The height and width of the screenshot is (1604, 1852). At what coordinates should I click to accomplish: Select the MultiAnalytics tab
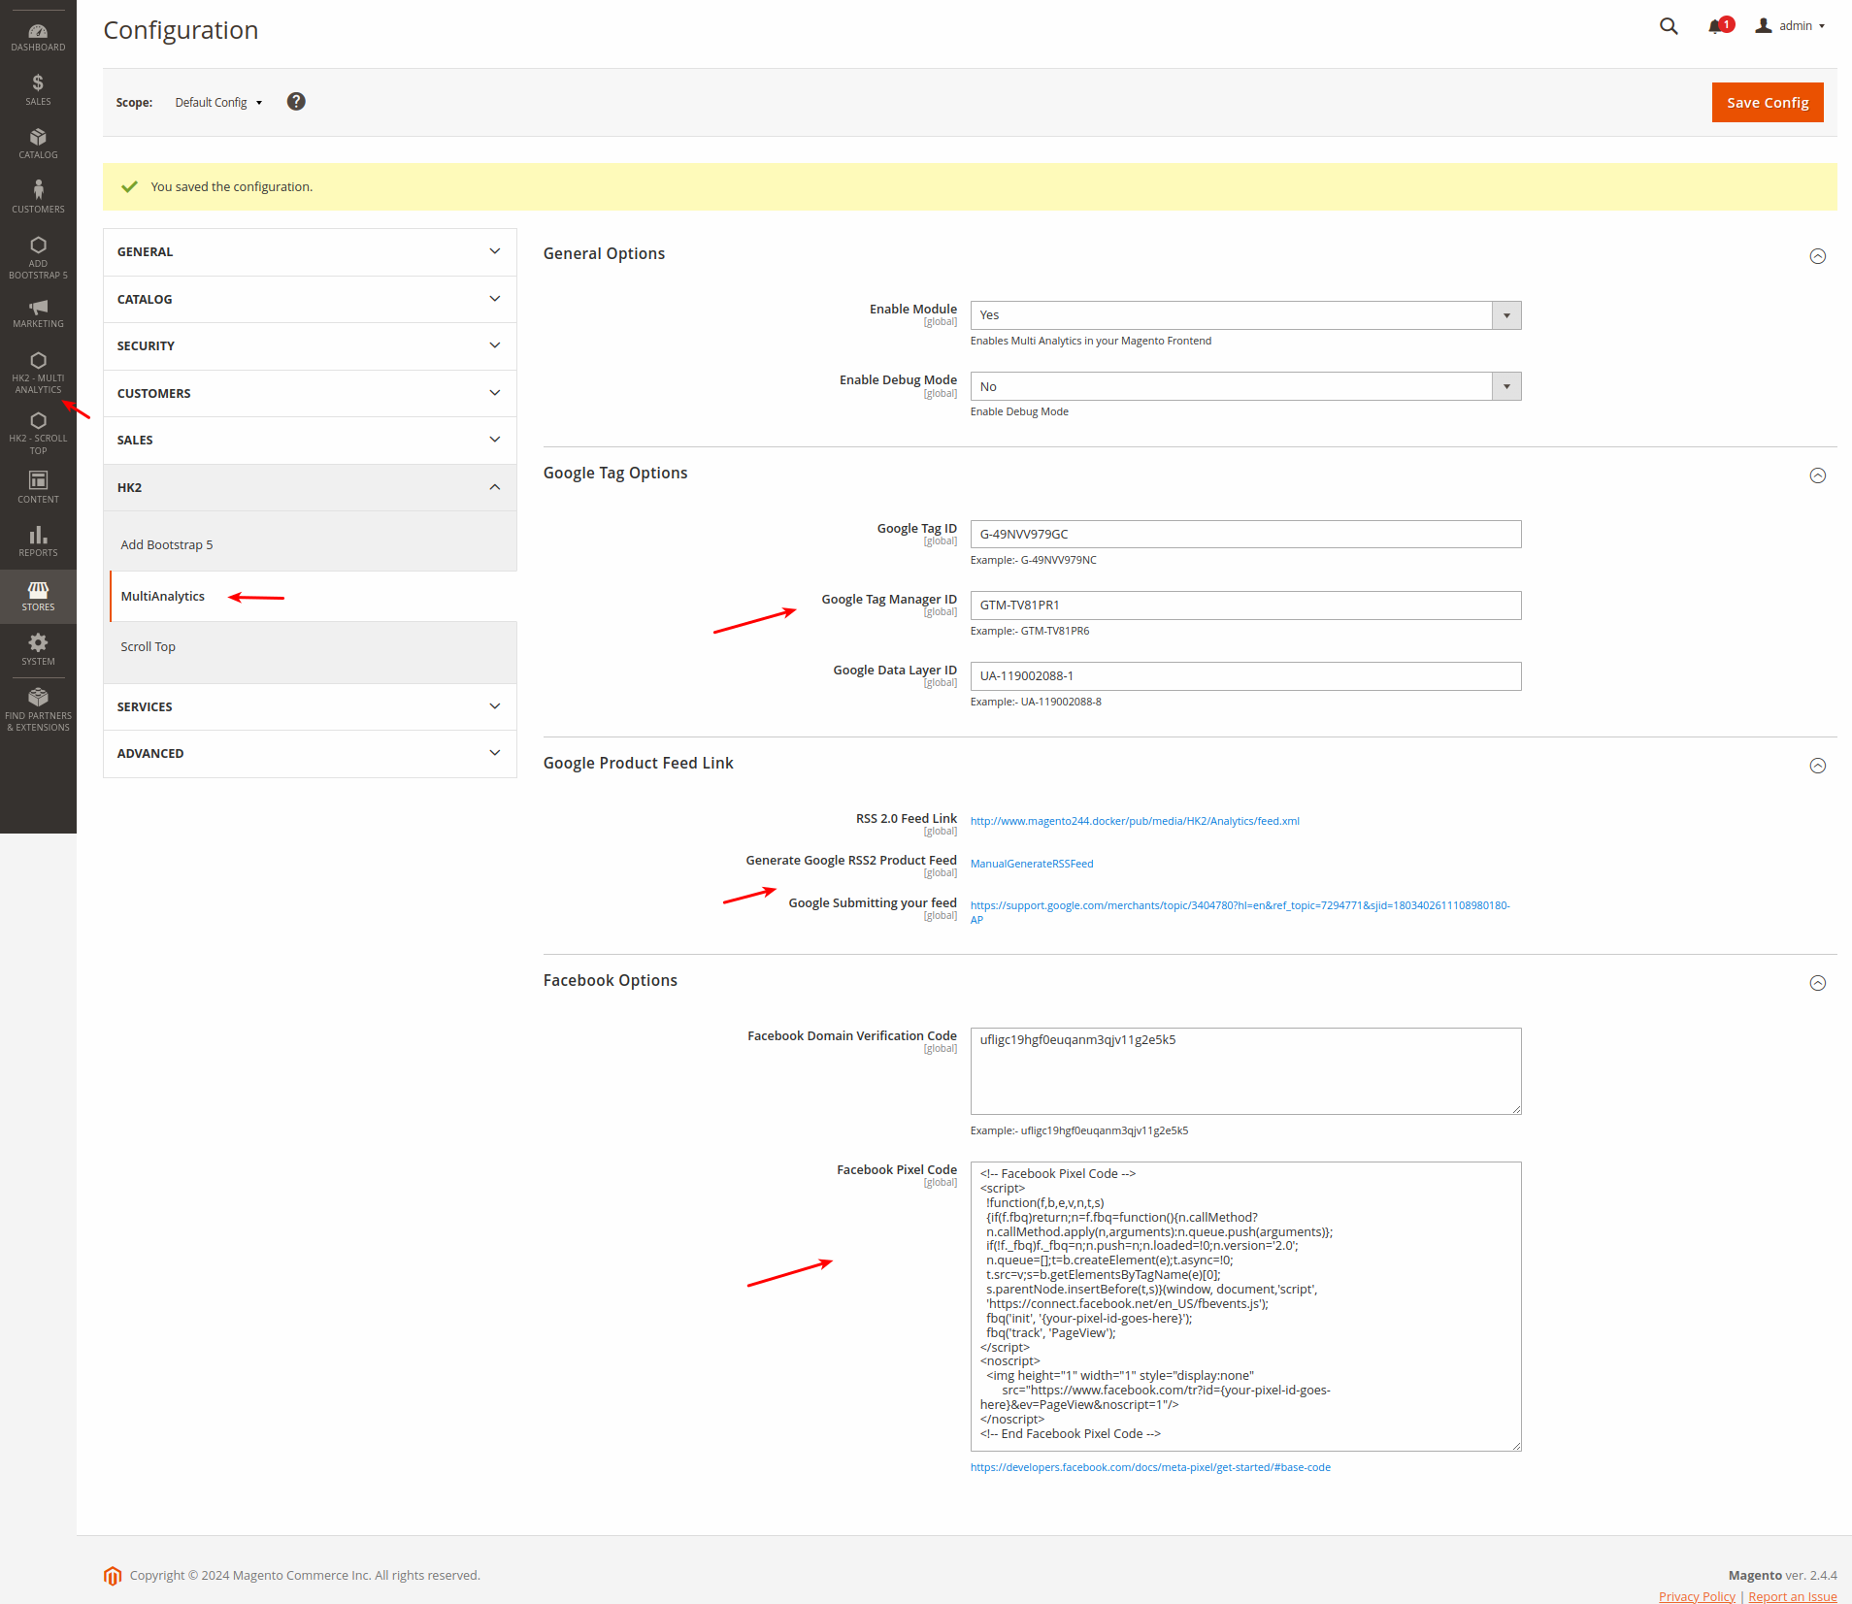[x=313, y=597]
